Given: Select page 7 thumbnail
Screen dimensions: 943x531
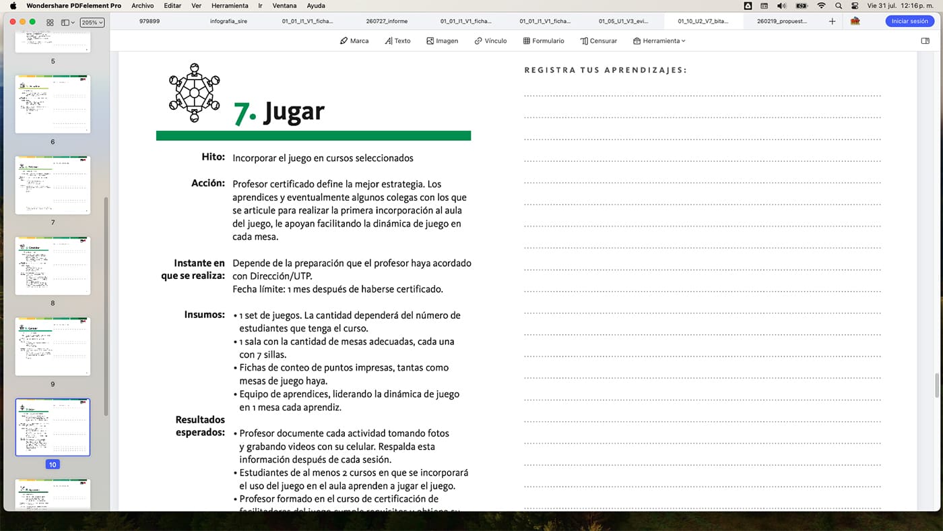Looking at the screenshot, I should [53, 185].
